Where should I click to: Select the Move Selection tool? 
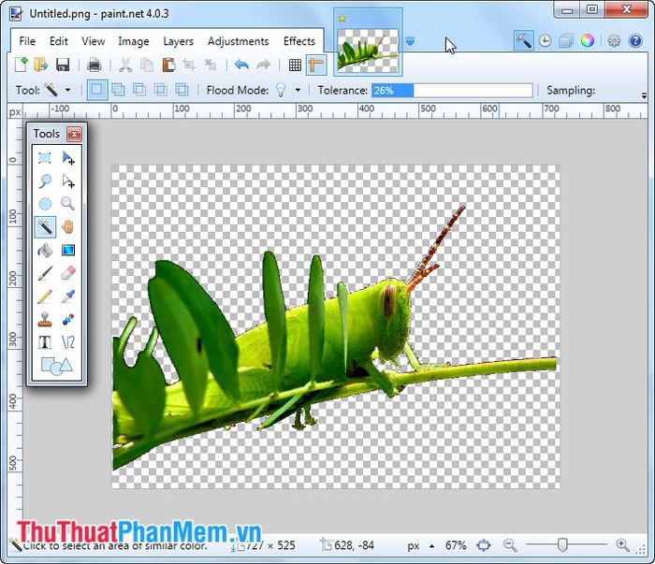click(68, 181)
